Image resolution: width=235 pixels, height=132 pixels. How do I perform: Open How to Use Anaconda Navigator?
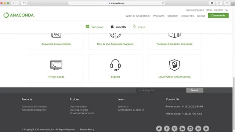115,44
